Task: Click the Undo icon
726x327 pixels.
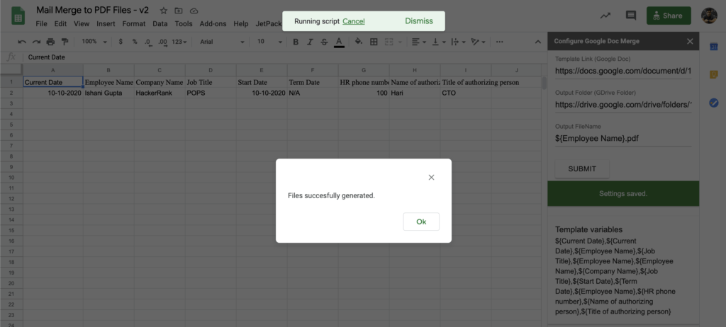Action: [22, 42]
